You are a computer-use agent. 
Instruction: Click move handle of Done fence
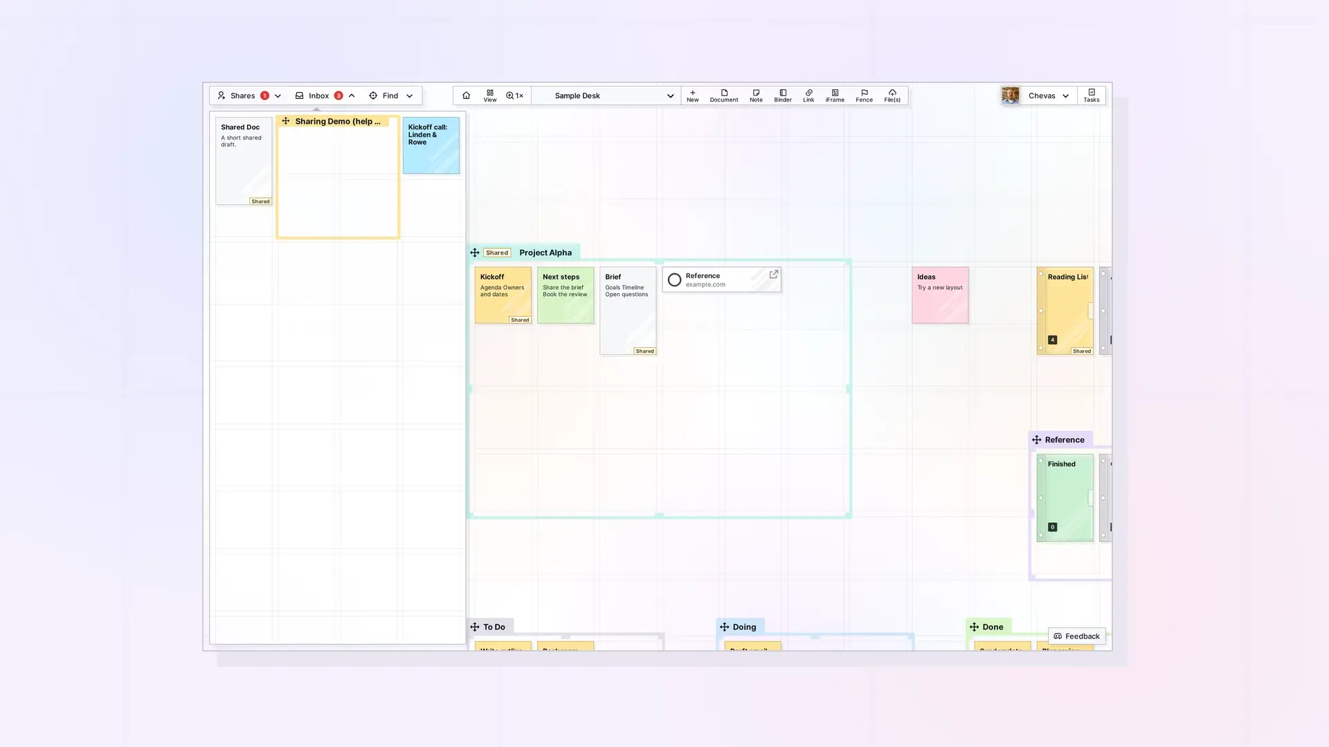point(974,627)
